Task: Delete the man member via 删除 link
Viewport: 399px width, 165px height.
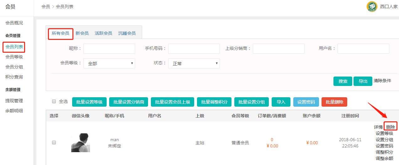Action: point(391,127)
